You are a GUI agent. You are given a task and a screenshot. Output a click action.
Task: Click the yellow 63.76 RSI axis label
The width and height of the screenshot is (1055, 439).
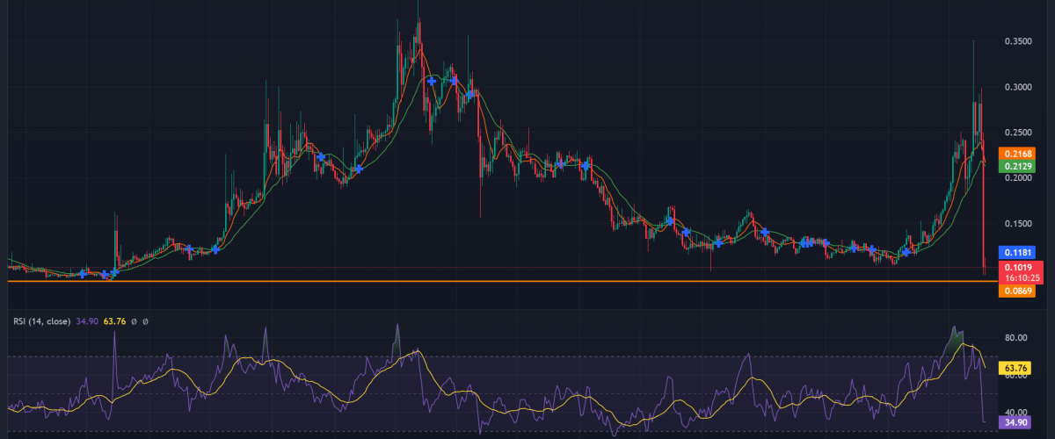[1016, 368]
